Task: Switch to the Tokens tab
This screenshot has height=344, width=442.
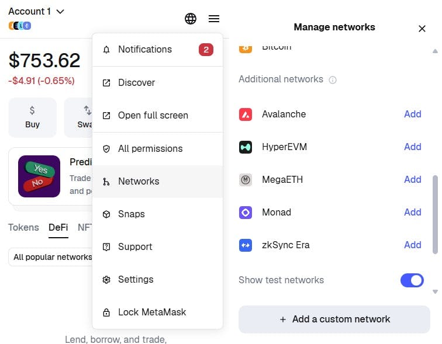Action: 23,227
